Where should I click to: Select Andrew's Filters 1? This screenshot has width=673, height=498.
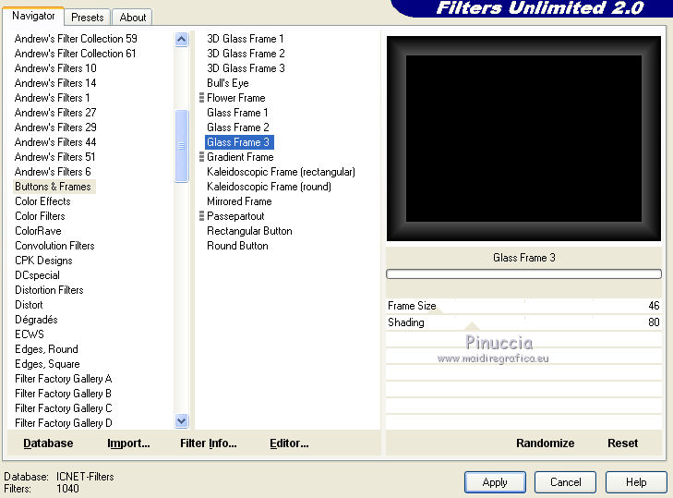52,98
